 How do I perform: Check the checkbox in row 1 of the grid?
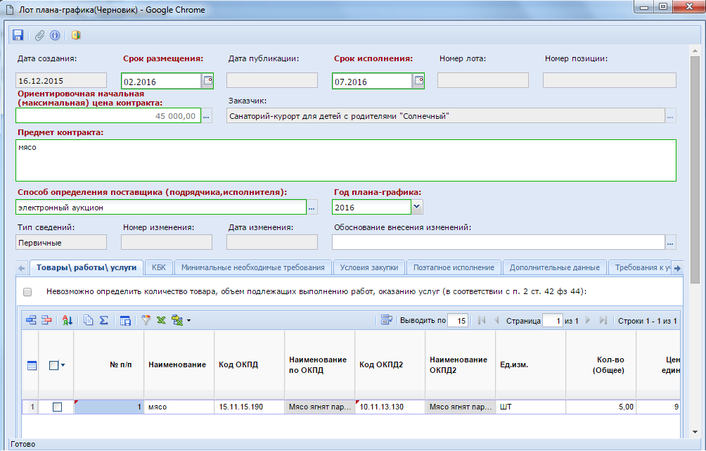click(57, 407)
